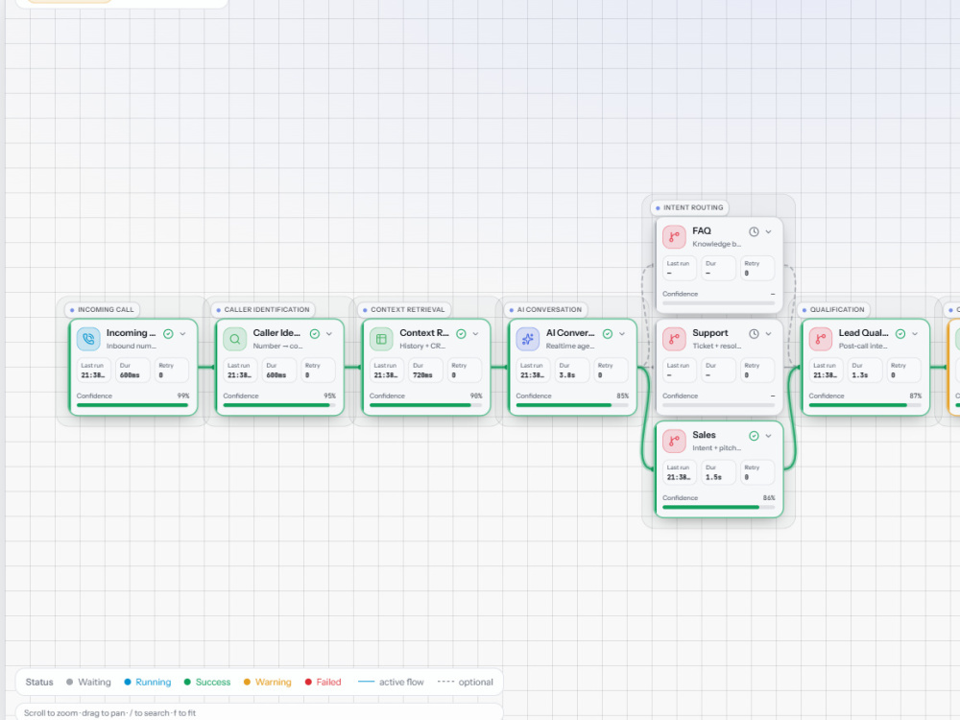Click the Sales node title
The height and width of the screenshot is (720, 960).
(x=704, y=435)
